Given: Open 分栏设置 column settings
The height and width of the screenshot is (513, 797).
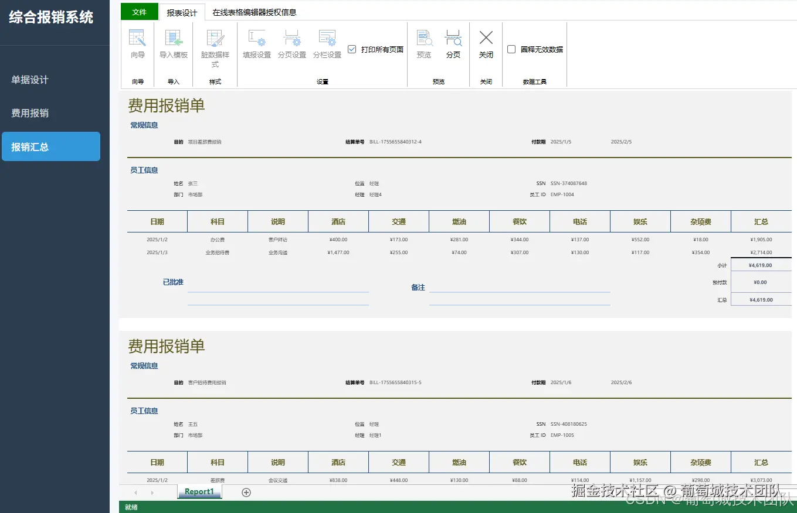Looking at the screenshot, I should coord(327,44).
